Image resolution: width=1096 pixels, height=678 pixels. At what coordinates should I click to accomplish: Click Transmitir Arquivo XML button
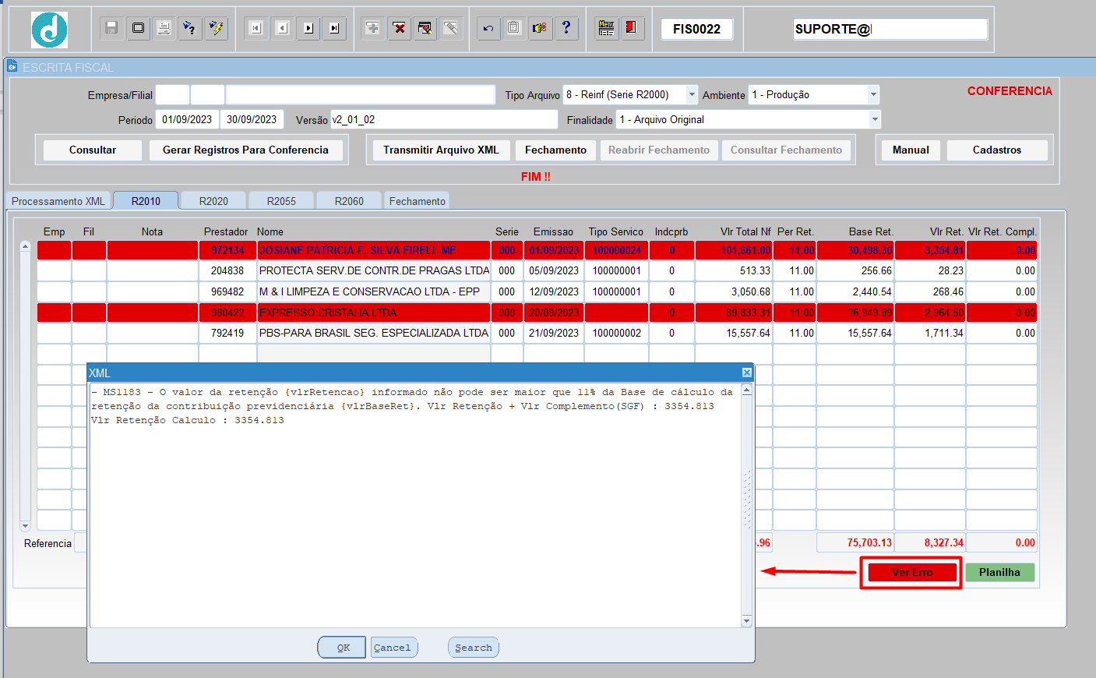pos(441,150)
